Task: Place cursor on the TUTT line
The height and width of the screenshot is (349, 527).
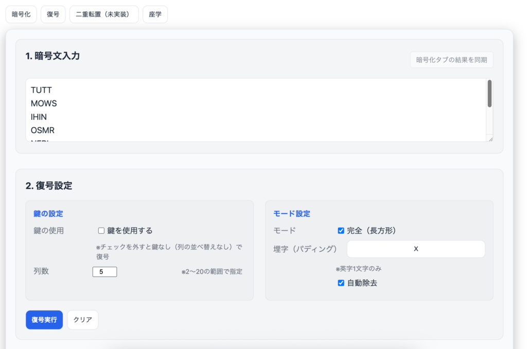Action: coord(42,90)
